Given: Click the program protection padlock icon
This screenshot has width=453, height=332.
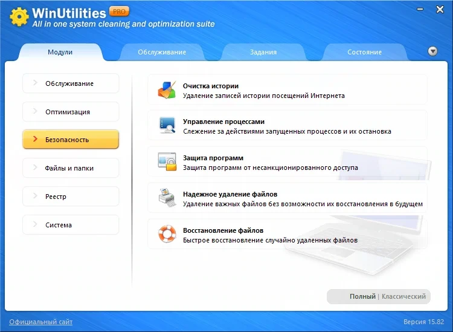Looking at the screenshot, I should (x=167, y=161).
